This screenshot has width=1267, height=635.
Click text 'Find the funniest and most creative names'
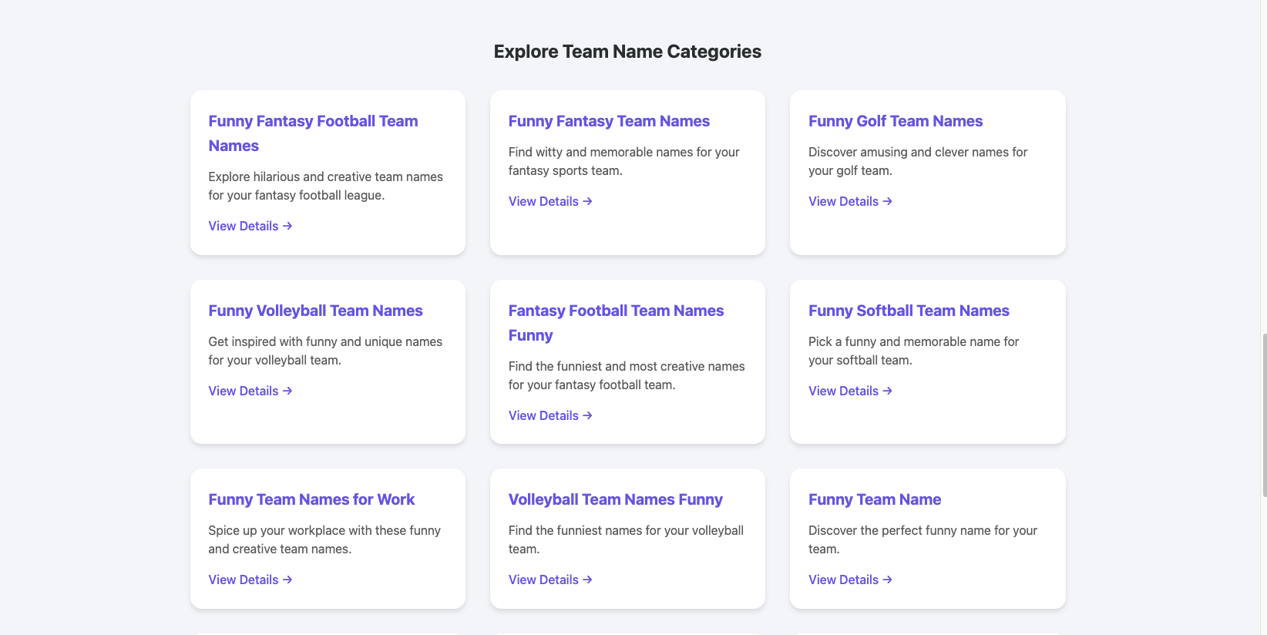pos(627,366)
